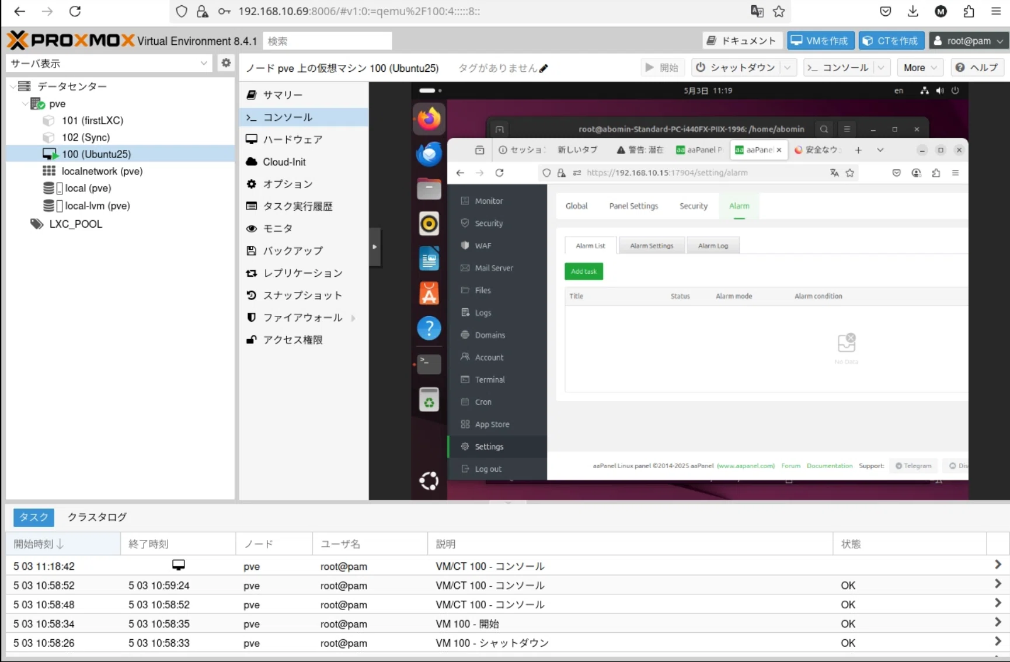1010x662 pixels.
Task: Click the gear icon beside server view selector
Action: point(226,63)
